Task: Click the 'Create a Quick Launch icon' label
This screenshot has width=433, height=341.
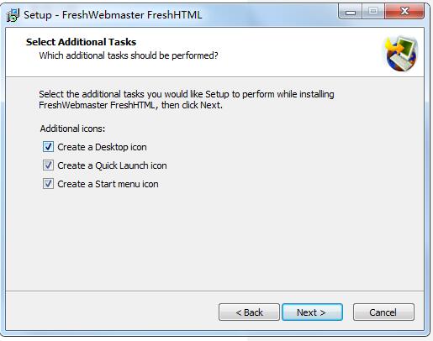Action: point(112,165)
